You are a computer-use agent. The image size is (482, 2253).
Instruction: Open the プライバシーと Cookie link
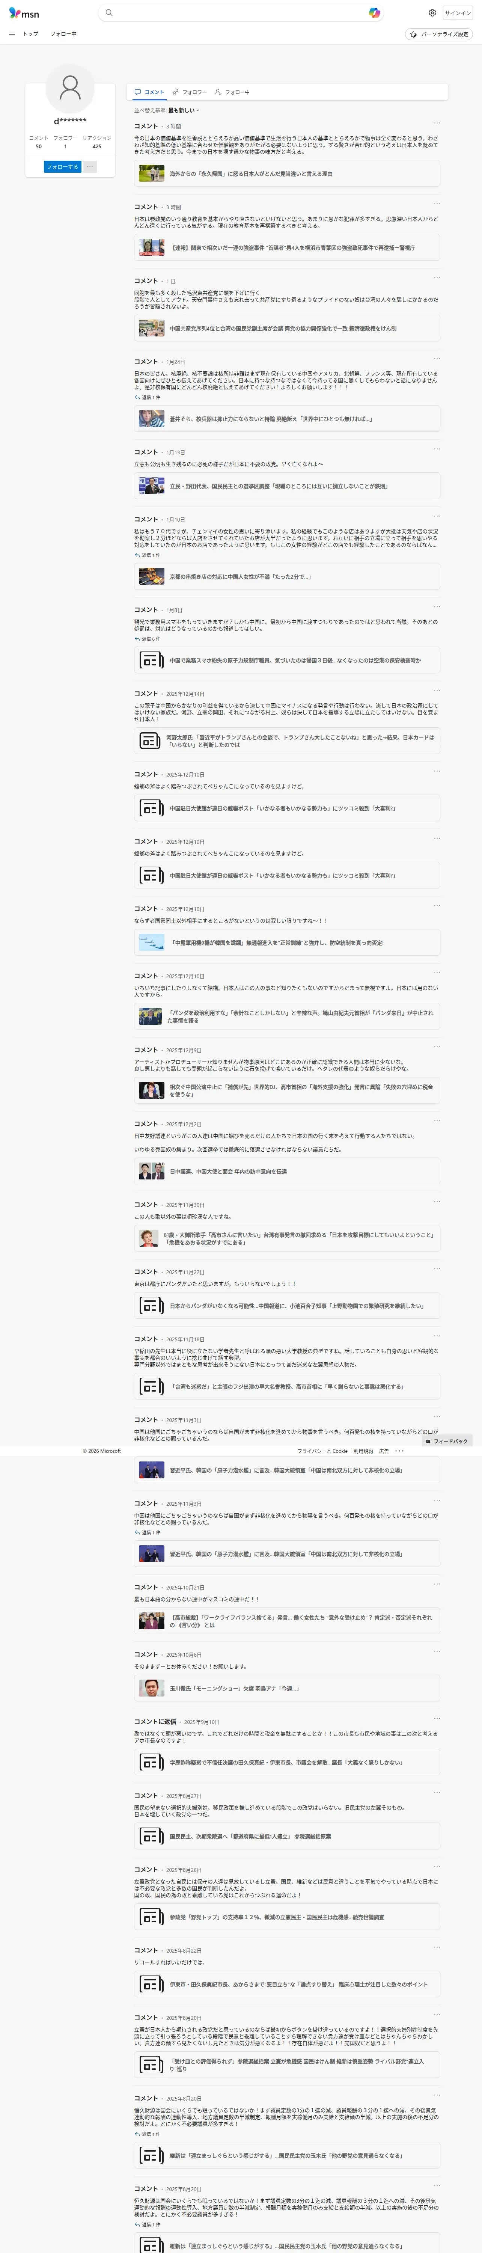[323, 1451]
